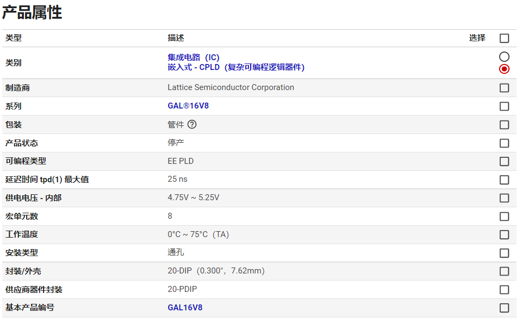This screenshot has height=325, width=522.
Task: Check the 安装类型 通孔 checkbox
Action: [x=504, y=253]
